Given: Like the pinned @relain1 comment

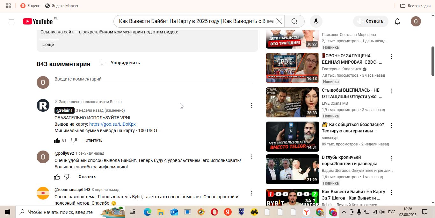Looking at the screenshot, I should [57, 140].
